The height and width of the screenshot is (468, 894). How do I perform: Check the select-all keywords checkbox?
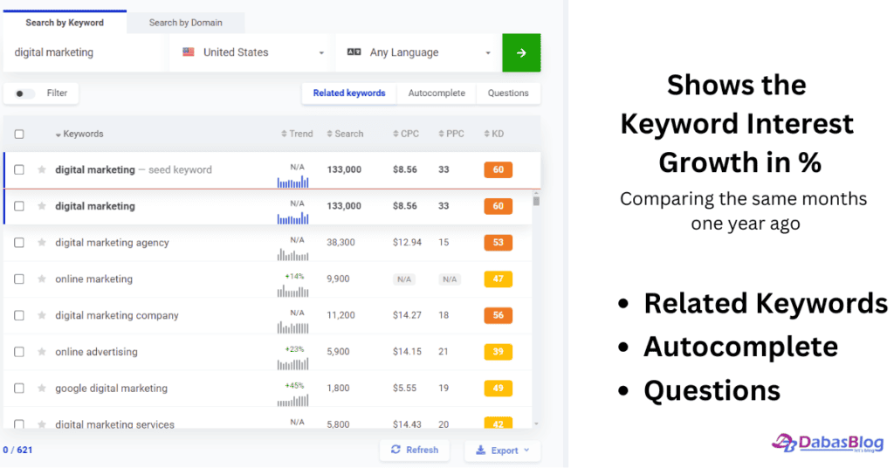(x=19, y=134)
